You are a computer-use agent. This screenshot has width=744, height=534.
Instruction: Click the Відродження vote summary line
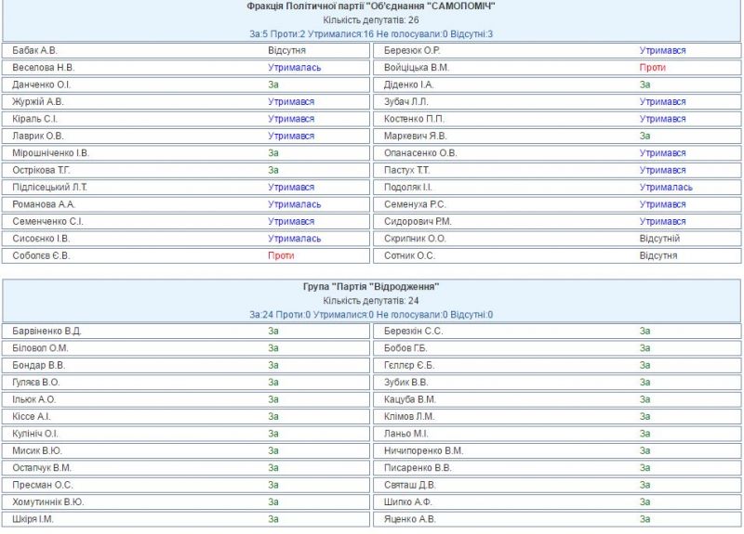pos(371,315)
